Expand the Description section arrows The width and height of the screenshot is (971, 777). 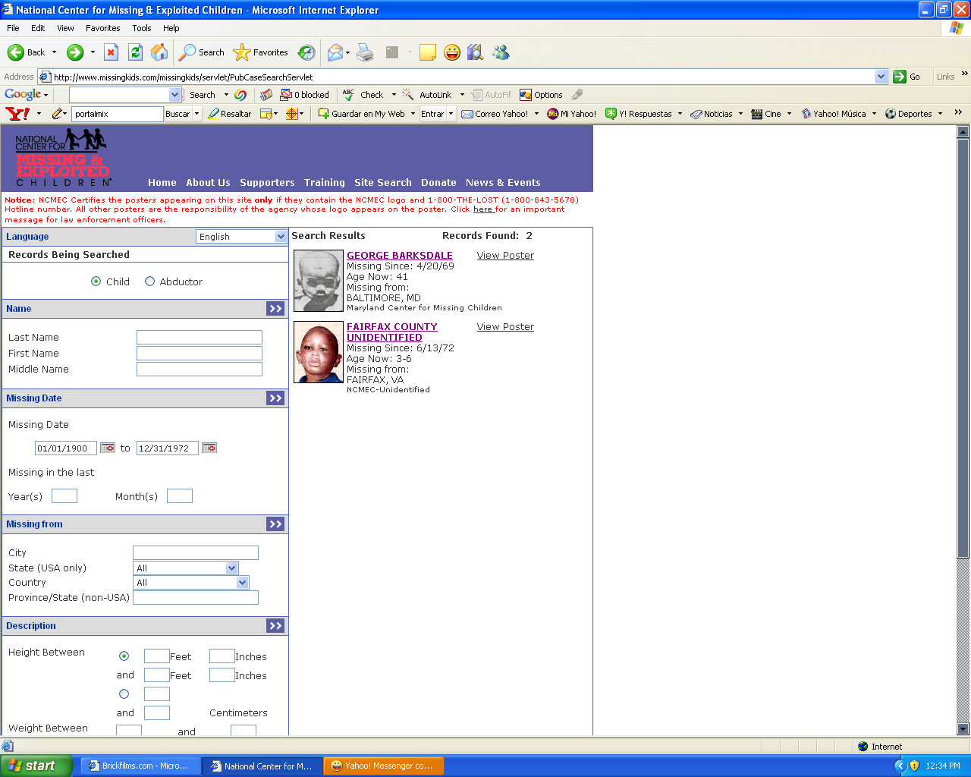(x=275, y=626)
